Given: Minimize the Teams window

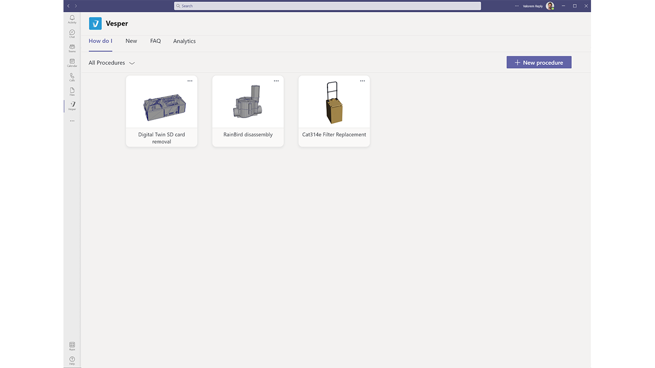Looking at the screenshot, I should pyautogui.click(x=563, y=6).
